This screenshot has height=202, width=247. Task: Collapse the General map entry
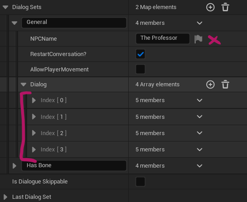click(14, 23)
